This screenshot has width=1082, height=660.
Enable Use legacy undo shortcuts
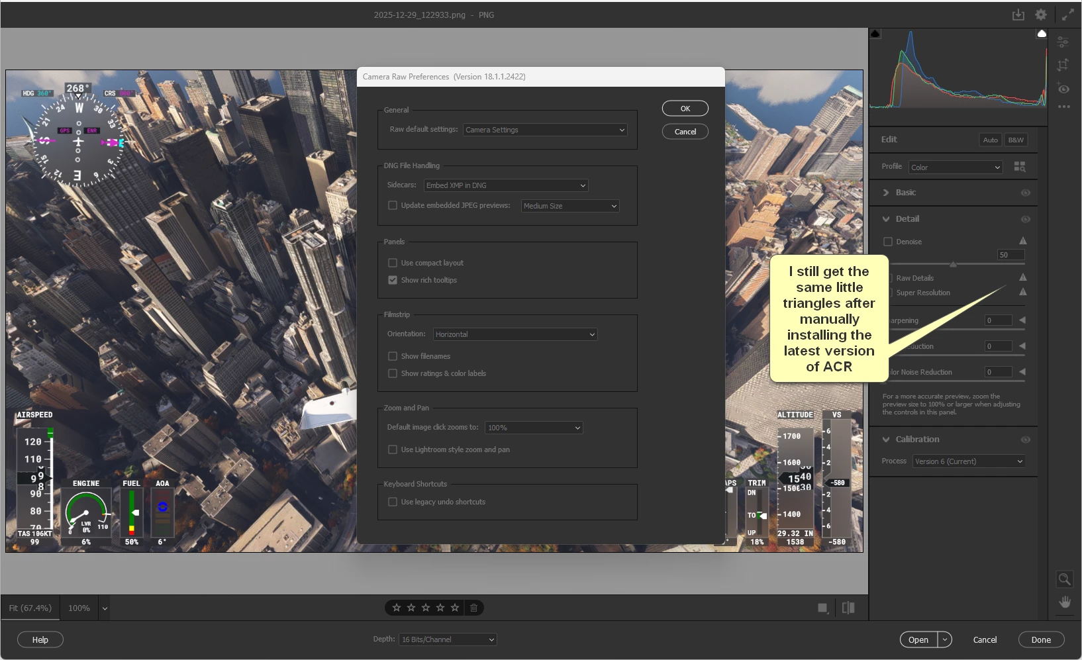point(393,502)
